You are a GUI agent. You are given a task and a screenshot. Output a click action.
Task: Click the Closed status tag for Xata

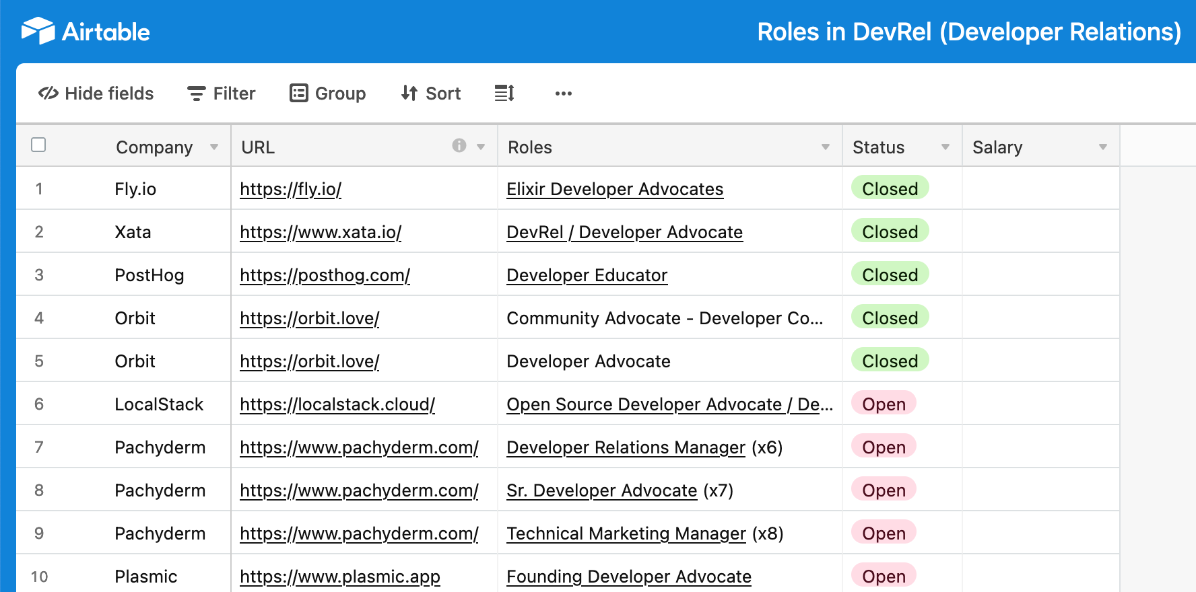[x=890, y=231]
